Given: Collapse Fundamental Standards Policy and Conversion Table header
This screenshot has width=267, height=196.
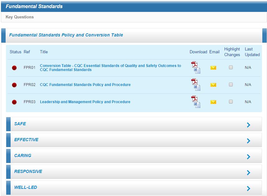Looking at the screenshot, I should [134, 36].
